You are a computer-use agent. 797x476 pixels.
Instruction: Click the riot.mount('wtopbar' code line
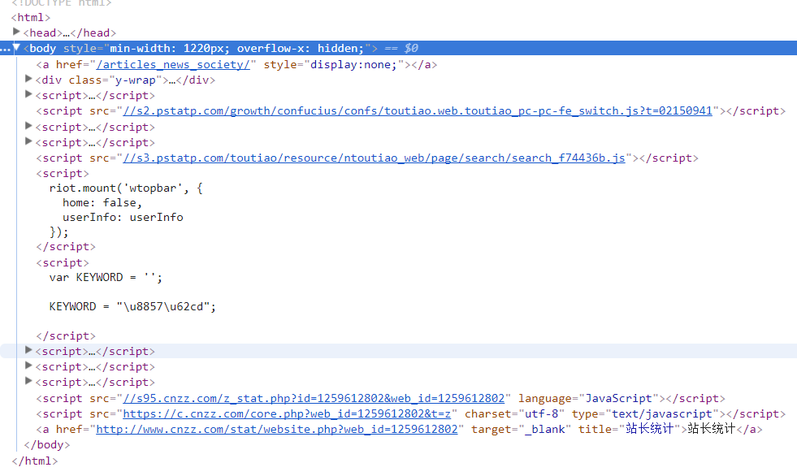126,188
